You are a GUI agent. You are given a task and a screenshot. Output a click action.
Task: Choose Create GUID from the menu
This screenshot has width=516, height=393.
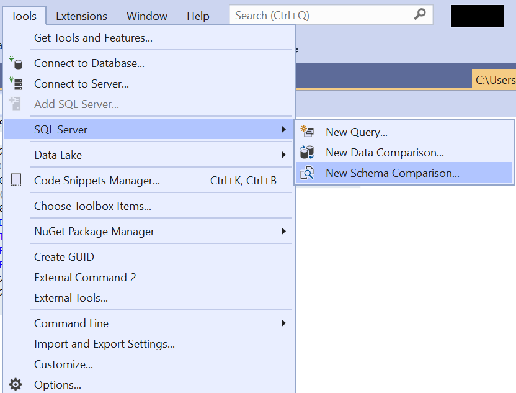(x=63, y=256)
